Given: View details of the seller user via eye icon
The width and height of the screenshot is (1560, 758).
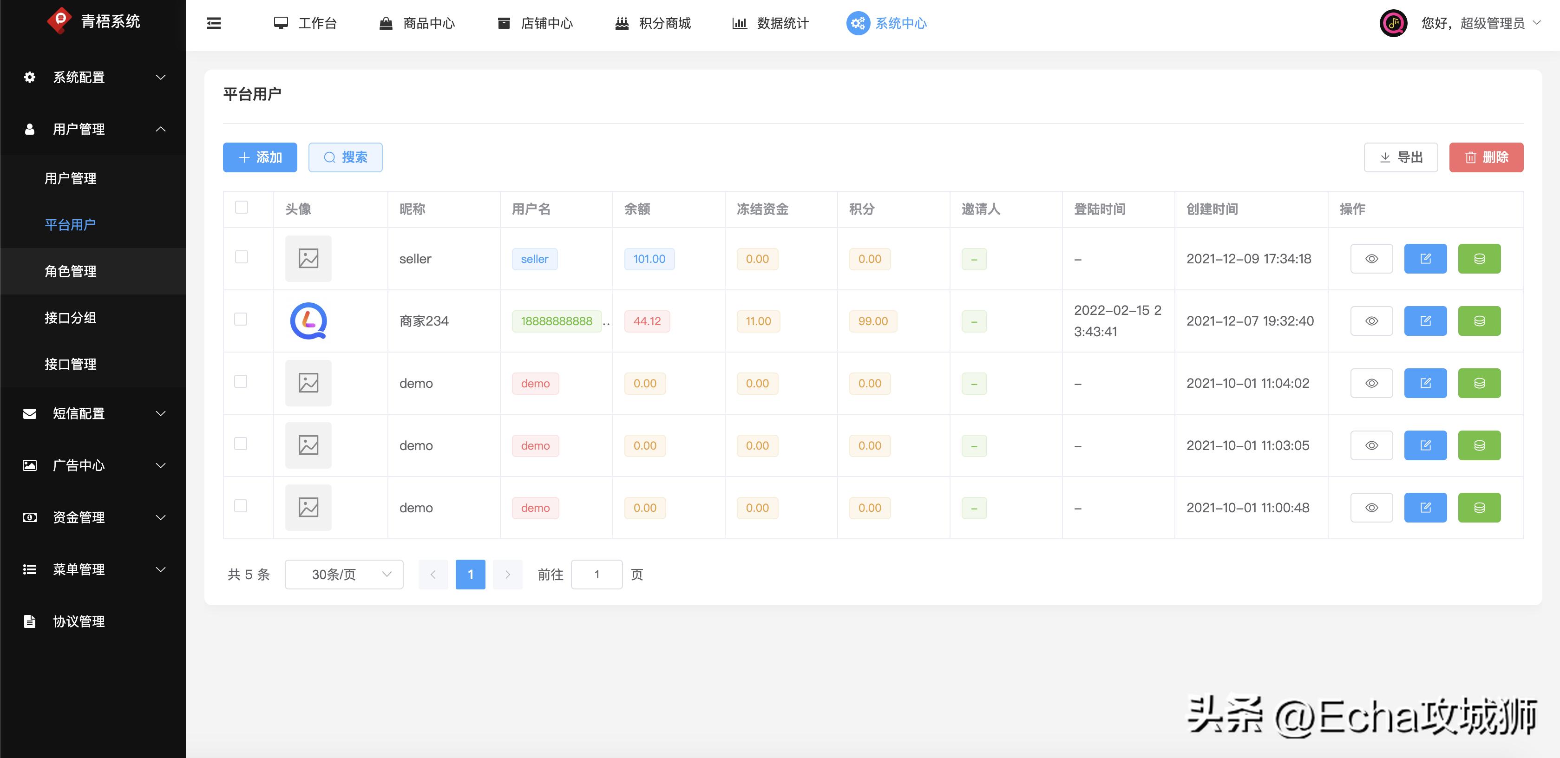Looking at the screenshot, I should (1371, 259).
